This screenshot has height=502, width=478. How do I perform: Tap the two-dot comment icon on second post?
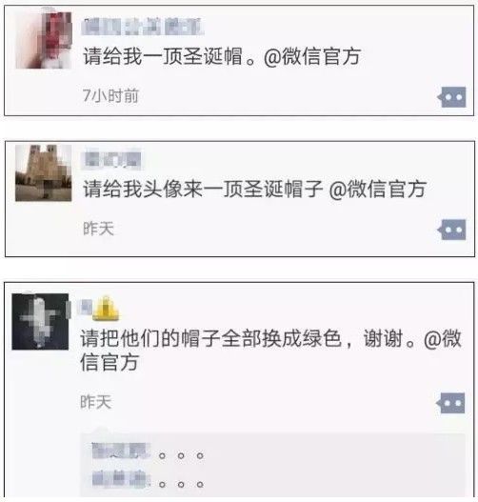(451, 230)
